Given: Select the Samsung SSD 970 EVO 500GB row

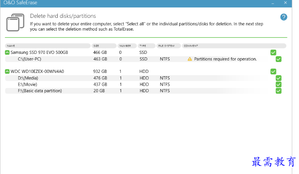Looking at the screenshot, I should [146, 52].
